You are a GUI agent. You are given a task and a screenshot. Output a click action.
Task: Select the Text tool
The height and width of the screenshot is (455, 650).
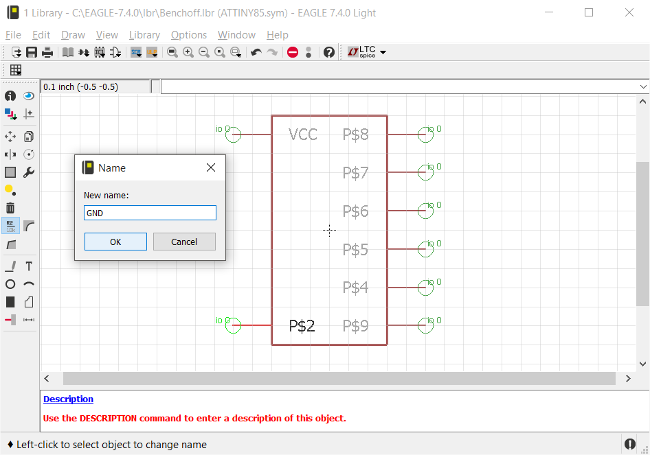click(x=29, y=266)
